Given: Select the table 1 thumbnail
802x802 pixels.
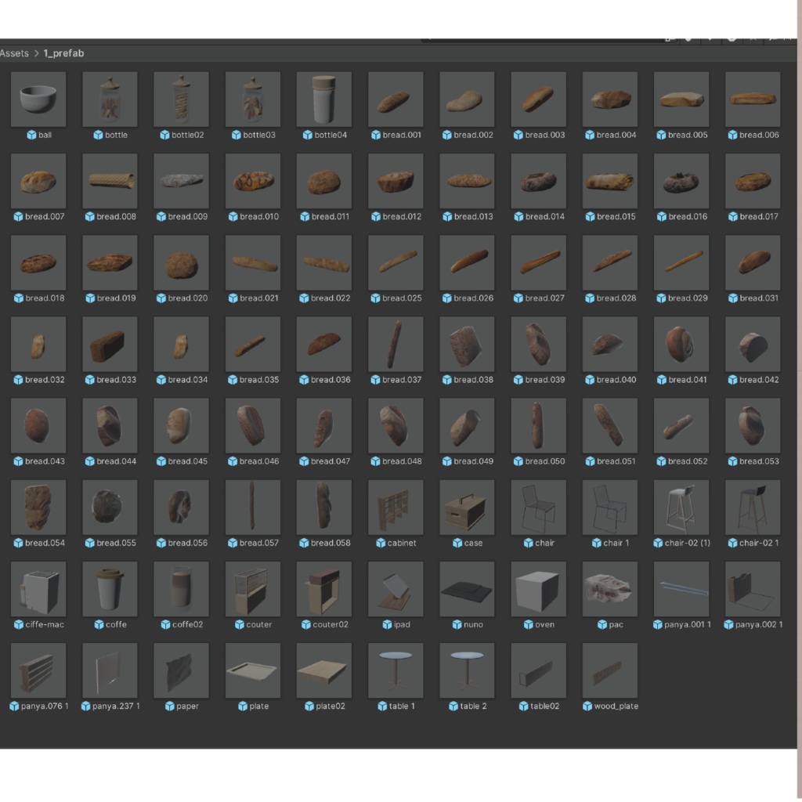Looking at the screenshot, I should click(x=396, y=670).
